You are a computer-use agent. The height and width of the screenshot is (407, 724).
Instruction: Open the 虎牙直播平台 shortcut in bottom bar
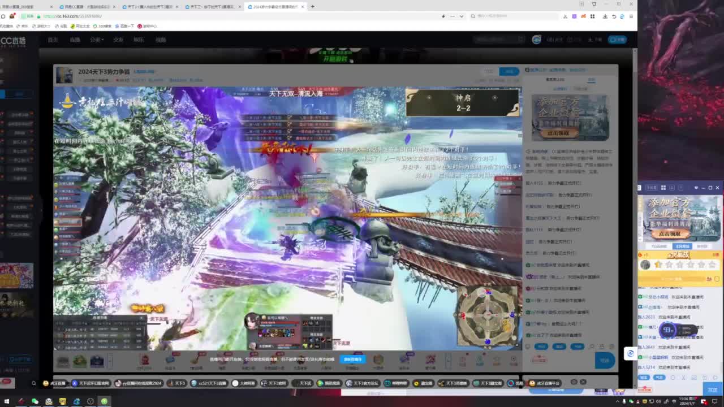pyautogui.click(x=545, y=383)
